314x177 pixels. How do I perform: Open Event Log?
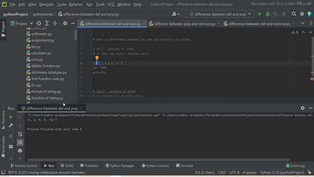[295, 166]
